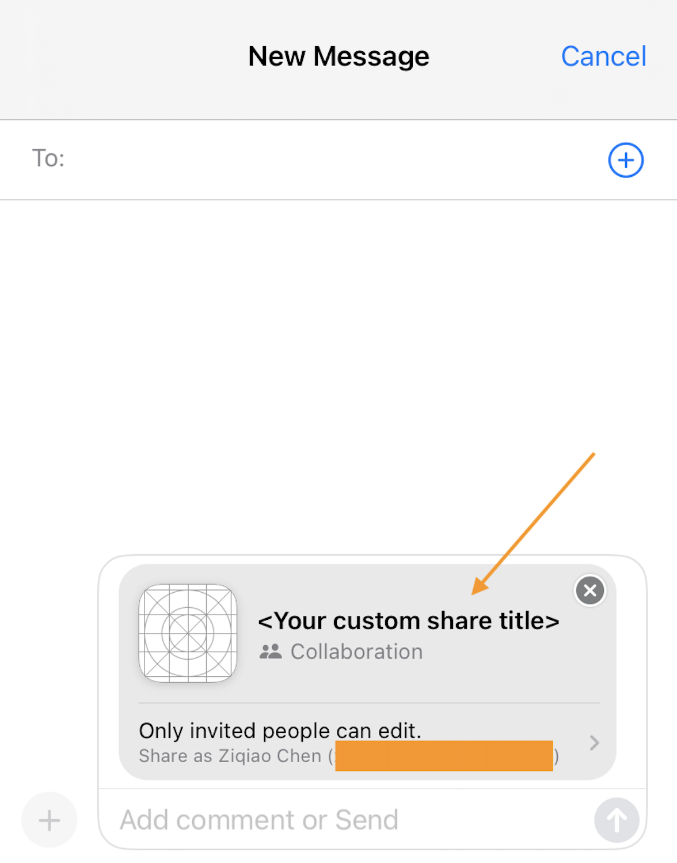
Task: Remove the collaboration attachment with X icon
Action: click(x=590, y=591)
